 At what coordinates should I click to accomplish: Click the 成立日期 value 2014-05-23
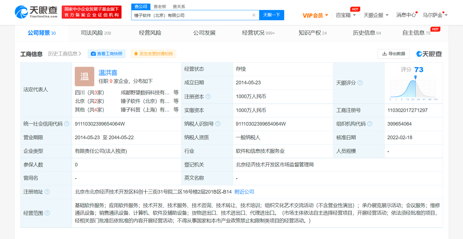pos(248,83)
